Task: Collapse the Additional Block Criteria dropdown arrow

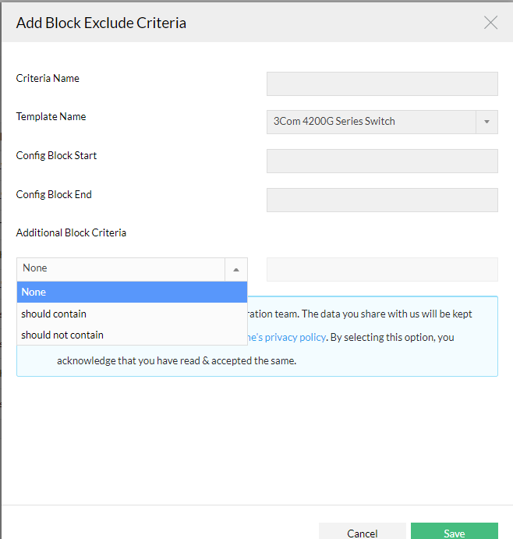Action: tap(236, 270)
